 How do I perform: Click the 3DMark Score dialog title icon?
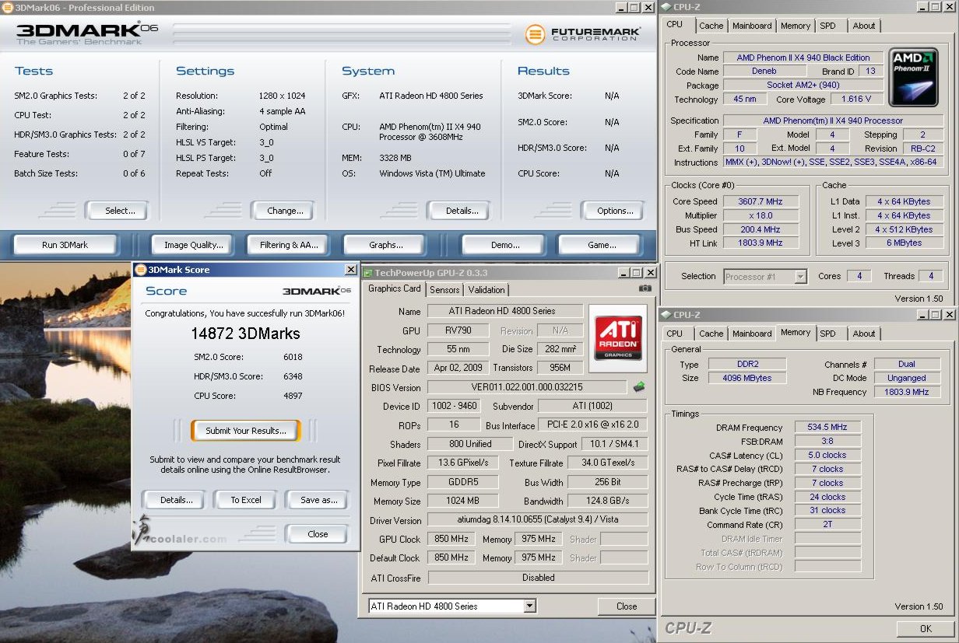click(140, 270)
